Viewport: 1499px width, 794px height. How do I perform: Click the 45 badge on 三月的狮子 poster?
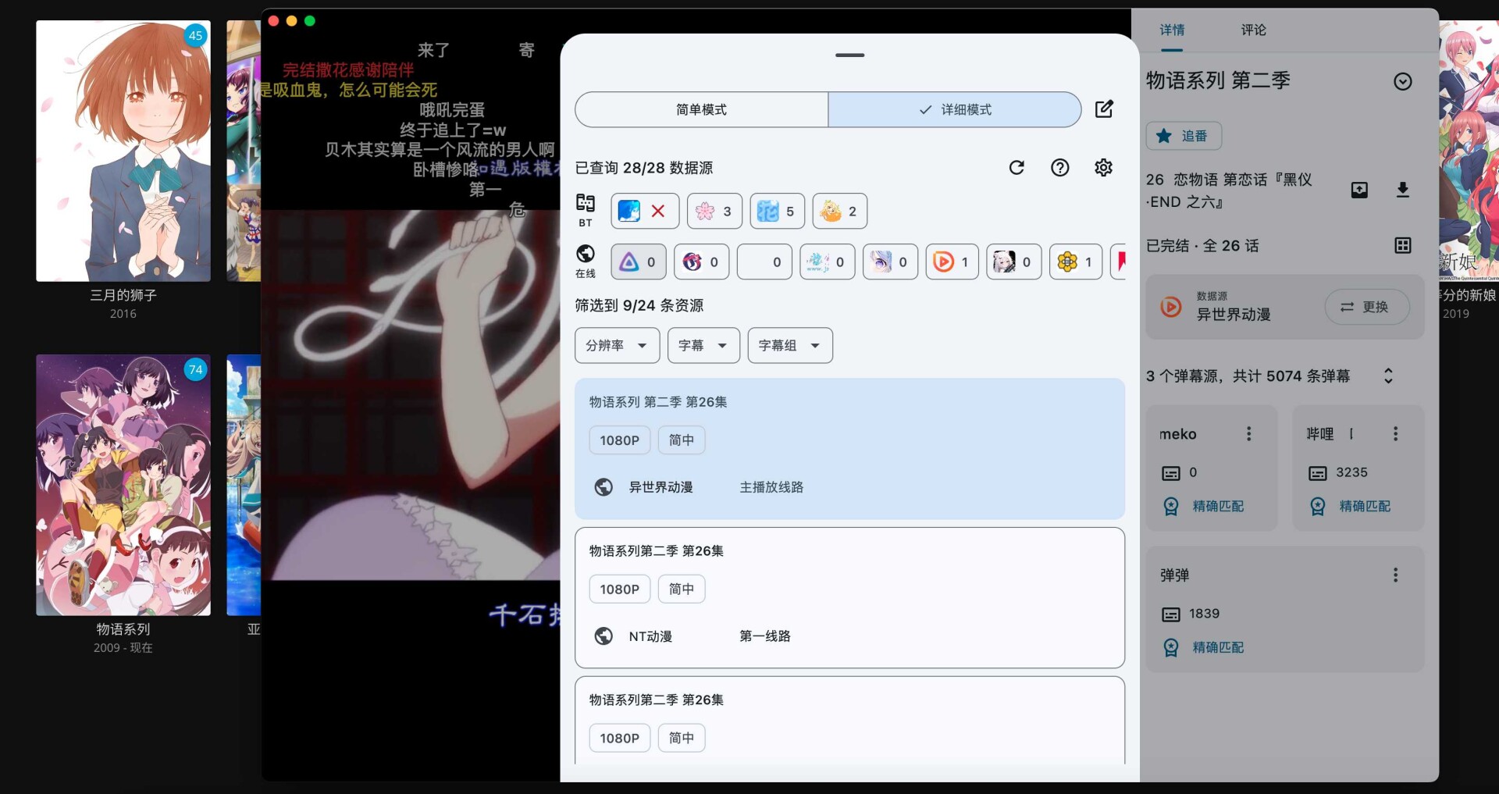click(195, 35)
